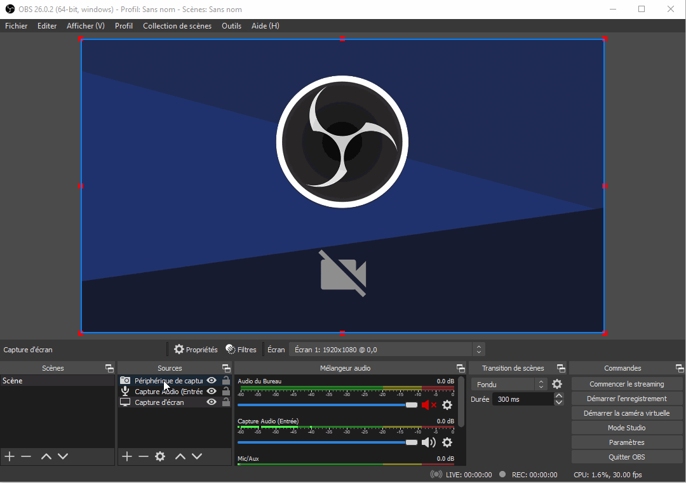Open Audio du Bureau settings gear
Viewport: 686px width, 483px height.
click(x=447, y=405)
